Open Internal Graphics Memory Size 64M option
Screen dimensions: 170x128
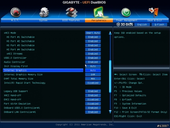click(x=93, y=75)
